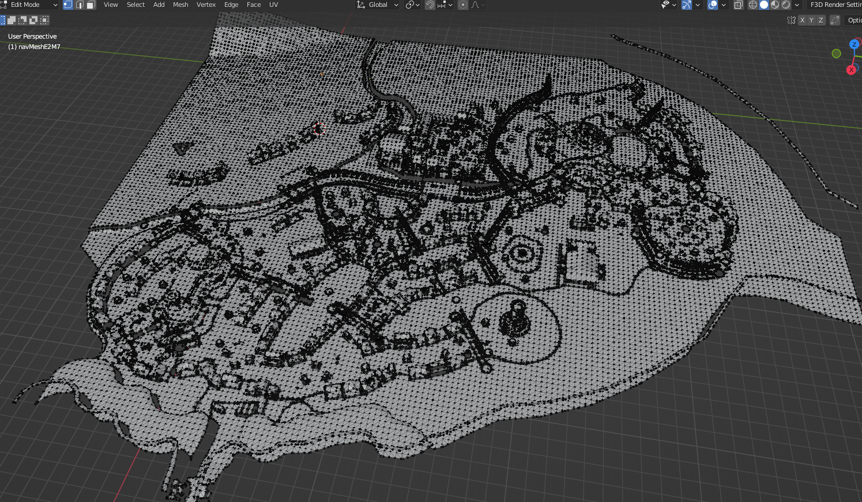Toggle X-ray view

738,5
